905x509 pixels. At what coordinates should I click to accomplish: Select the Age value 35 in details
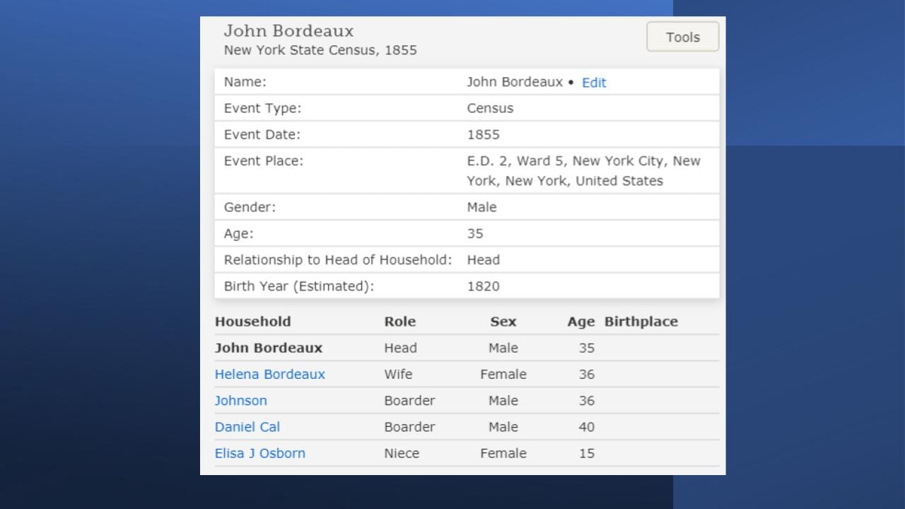point(475,233)
